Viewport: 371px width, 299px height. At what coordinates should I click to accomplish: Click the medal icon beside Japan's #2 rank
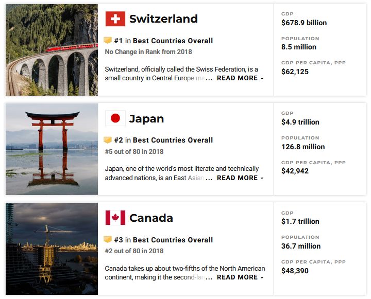pyautogui.click(x=108, y=140)
